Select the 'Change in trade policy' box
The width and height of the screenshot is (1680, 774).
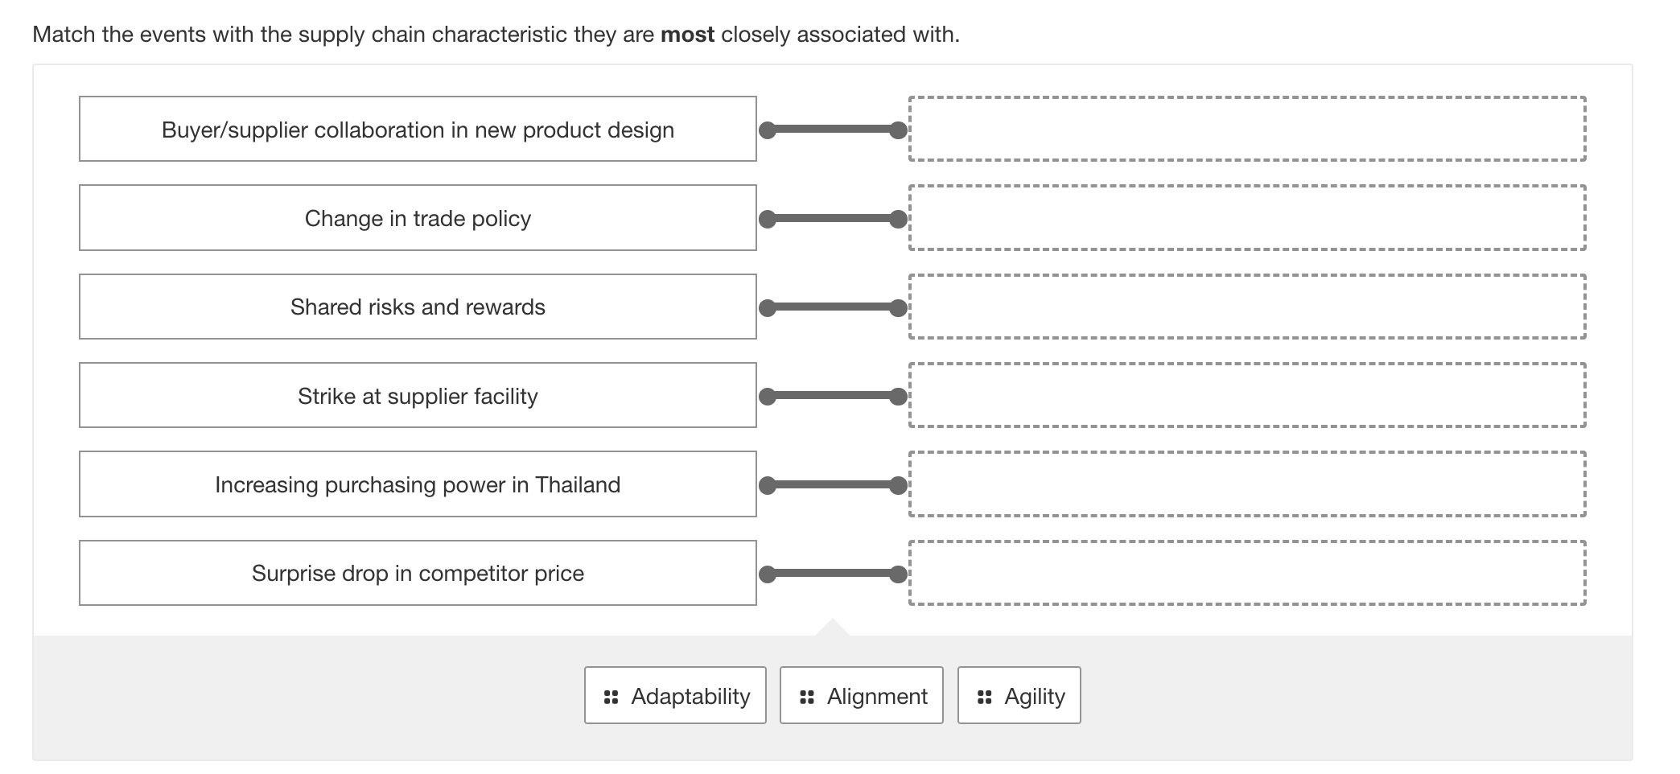point(418,217)
